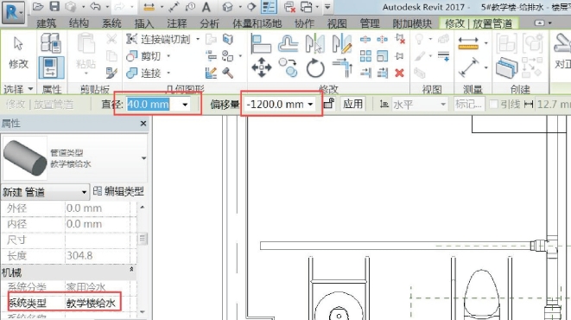Collapse the 机械 section in properties
Viewport: 571px width, 320px height.
coord(131,269)
